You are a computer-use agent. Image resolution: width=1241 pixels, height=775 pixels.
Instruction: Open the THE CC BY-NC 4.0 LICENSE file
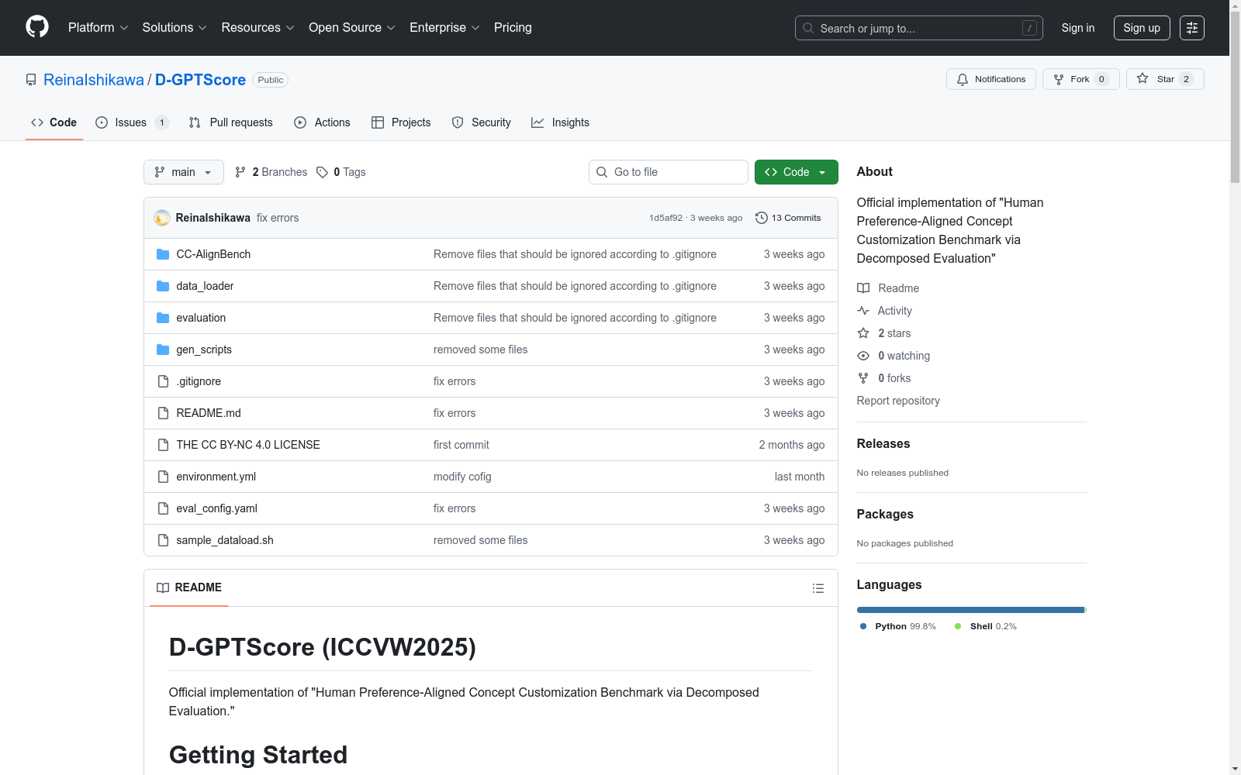pos(248,445)
